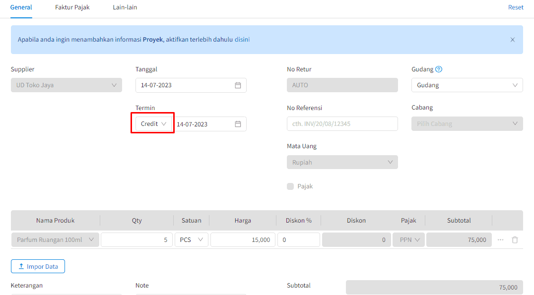Click the Reset link
Screen dimensions: 534x295
tap(516, 7)
